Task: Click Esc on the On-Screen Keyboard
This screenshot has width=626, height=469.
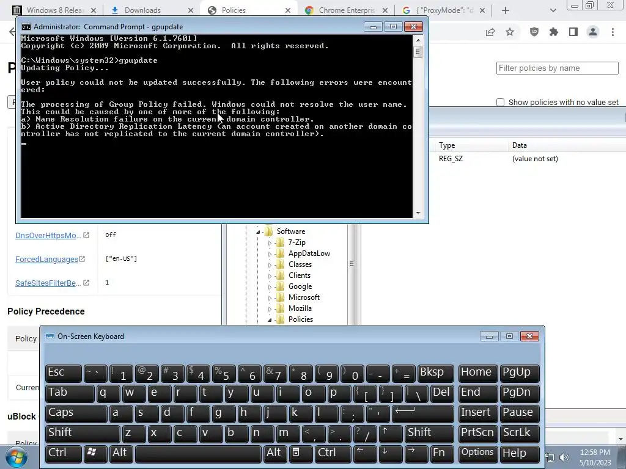Action: [64, 373]
